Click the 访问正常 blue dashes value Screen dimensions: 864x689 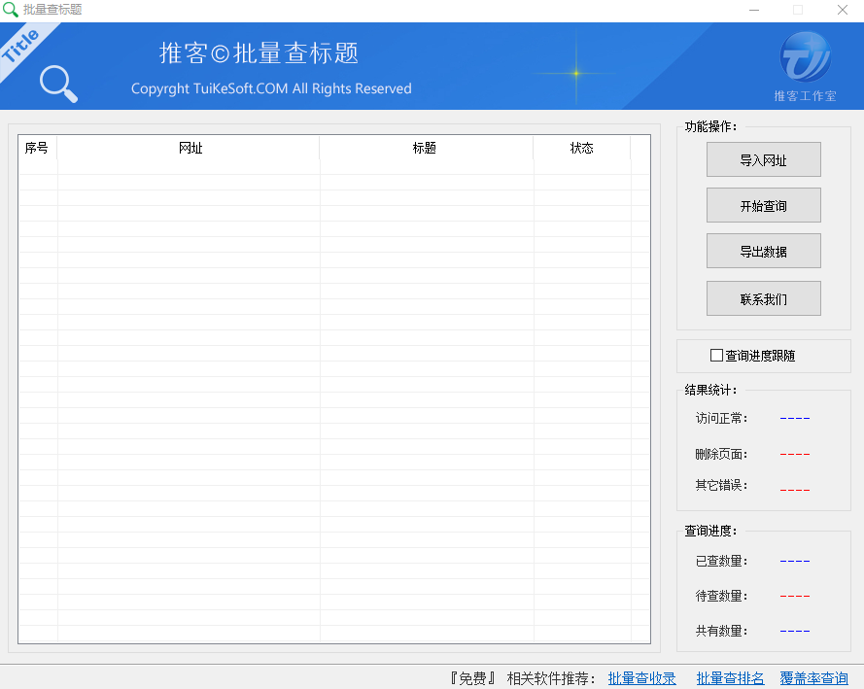tap(794, 418)
